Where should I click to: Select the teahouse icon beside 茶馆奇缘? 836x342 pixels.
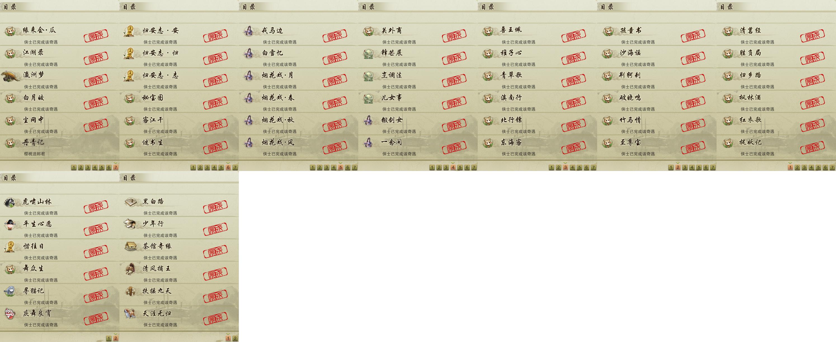[131, 246]
